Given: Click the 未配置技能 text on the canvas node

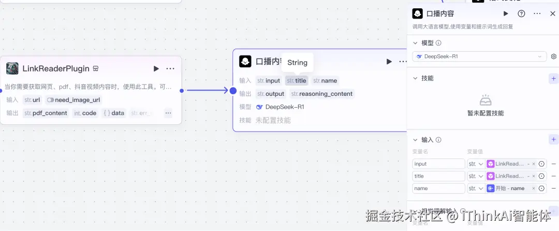Looking at the screenshot, I should pos(273,121).
